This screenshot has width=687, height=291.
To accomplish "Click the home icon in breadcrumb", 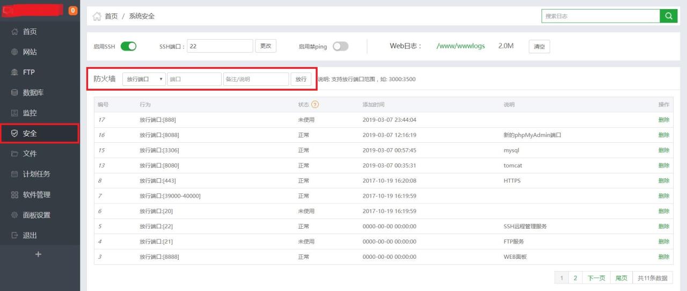I will pos(97,16).
